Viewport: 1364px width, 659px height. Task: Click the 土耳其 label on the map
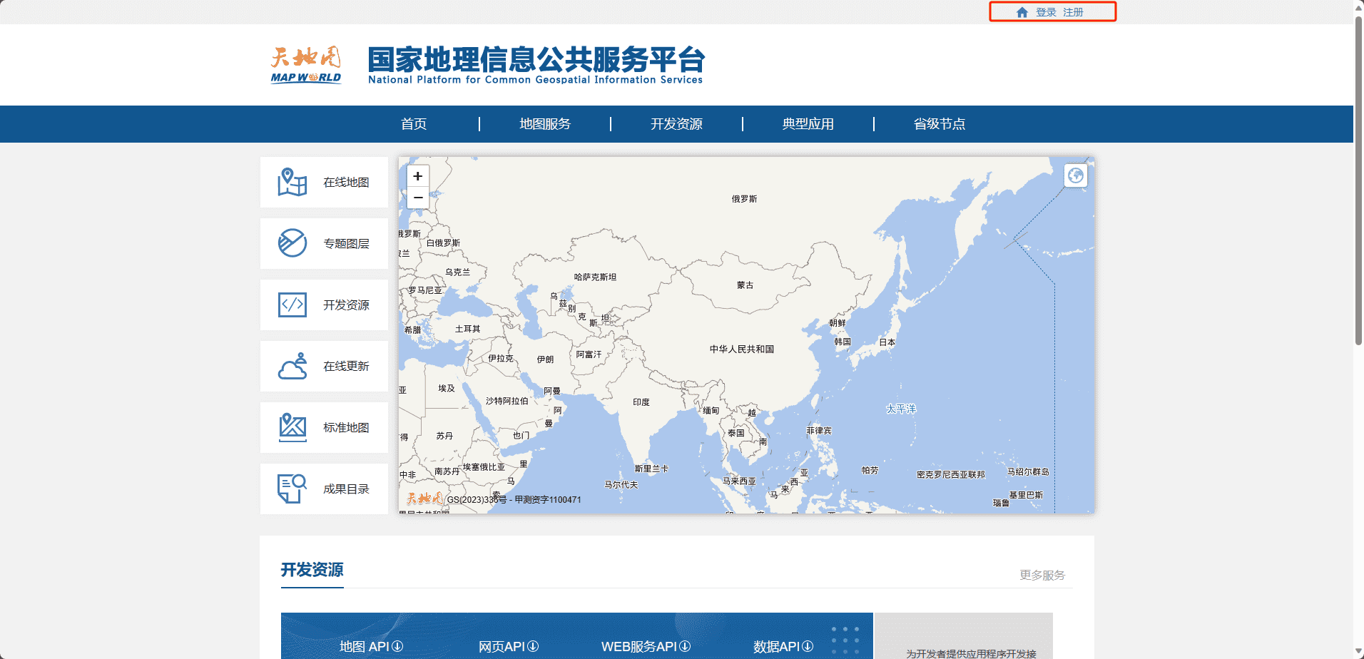pyautogui.click(x=467, y=329)
